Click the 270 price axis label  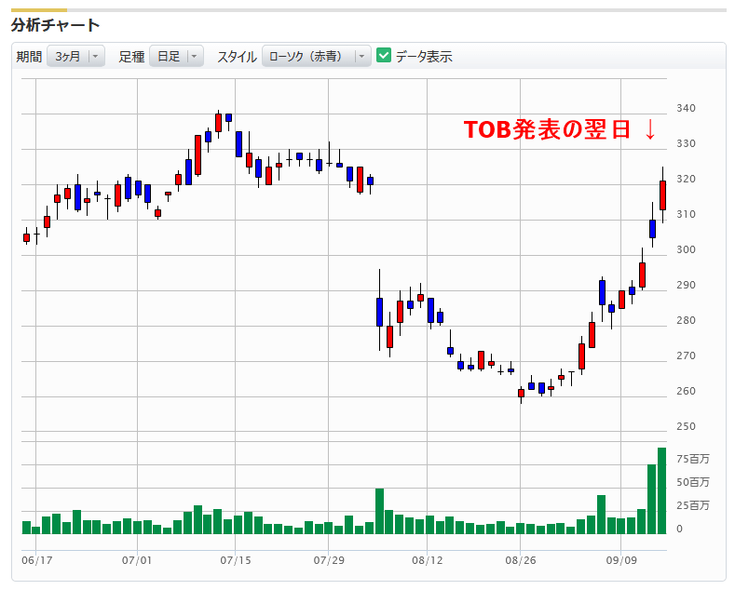(686, 355)
